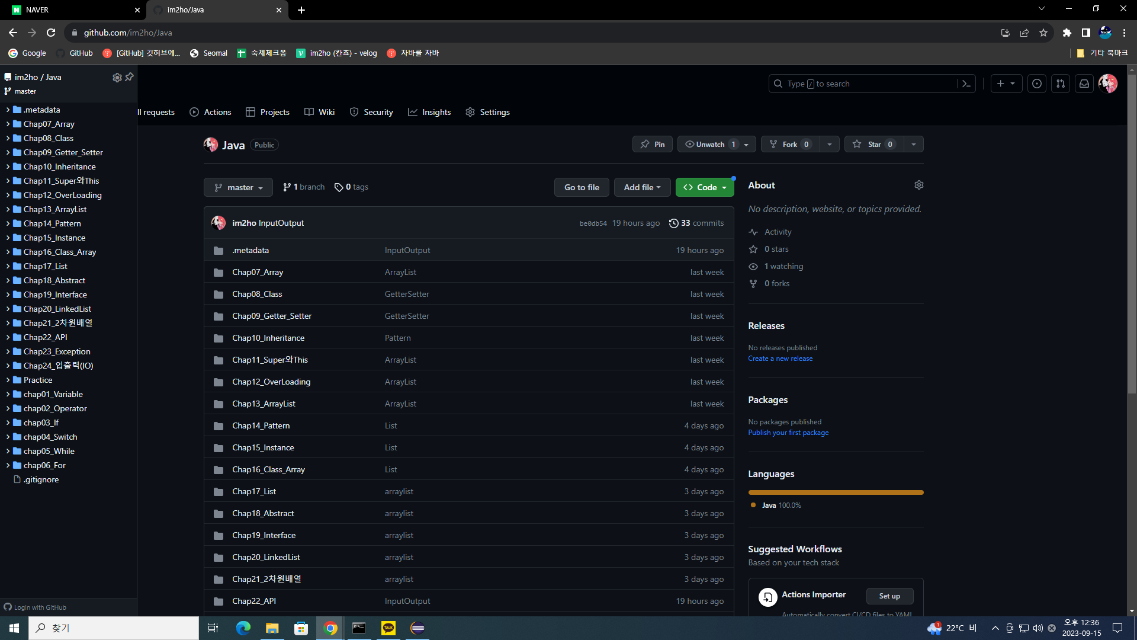This screenshot has height=640, width=1137.
Task: Open the Wiki tab
Action: pos(320,113)
